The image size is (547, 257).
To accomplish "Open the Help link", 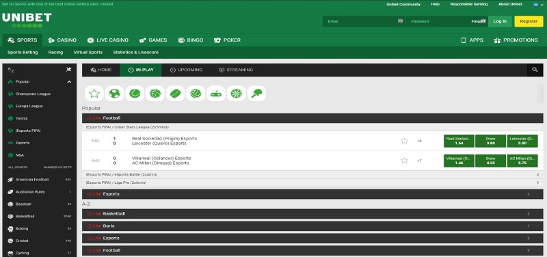I will 435,4.
